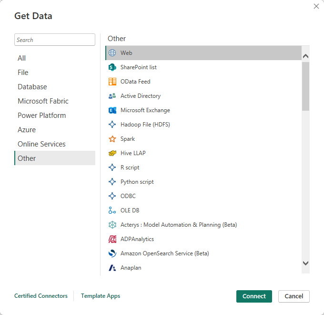Viewport: 324px width, 315px height.
Task: Select the Spark label
Action: click(x=128, y=139)
